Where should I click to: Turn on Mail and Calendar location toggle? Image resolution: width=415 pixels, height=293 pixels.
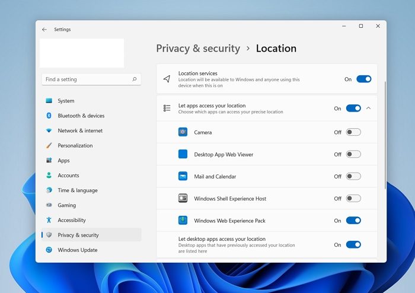[353, 176]
